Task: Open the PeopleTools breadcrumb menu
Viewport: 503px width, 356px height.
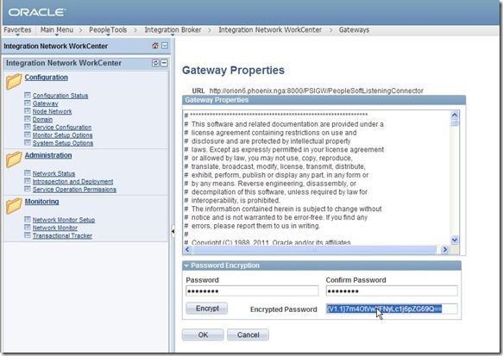Action: pyautogui.click(x=108, y=30)
